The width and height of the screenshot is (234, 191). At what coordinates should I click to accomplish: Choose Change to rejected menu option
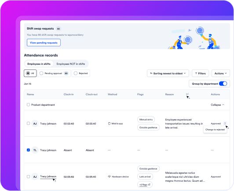pyautogui.click(x=215, y=130)
